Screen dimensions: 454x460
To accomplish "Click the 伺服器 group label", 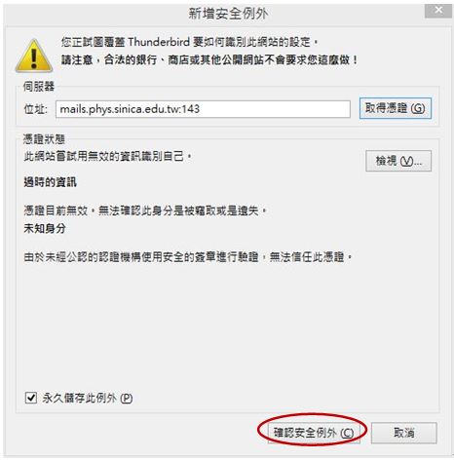I will [39, 87].
